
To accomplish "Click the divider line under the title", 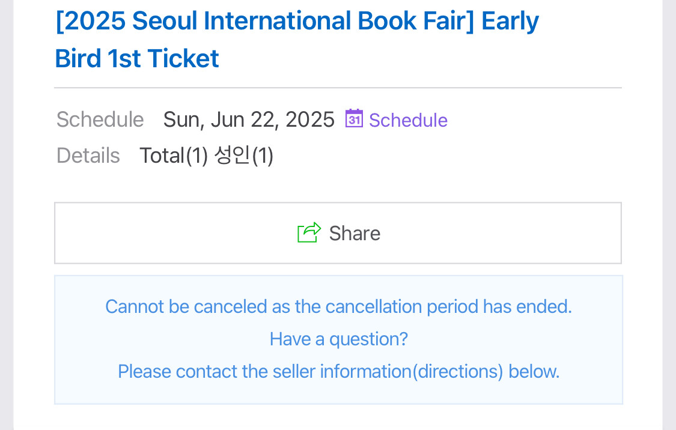I will coord(338,88).
